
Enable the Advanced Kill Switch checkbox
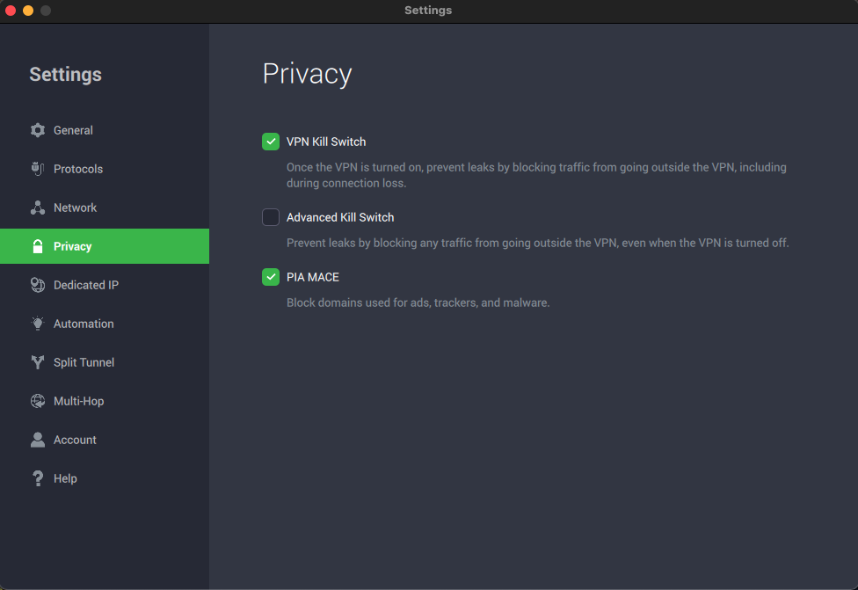(271, 217)
